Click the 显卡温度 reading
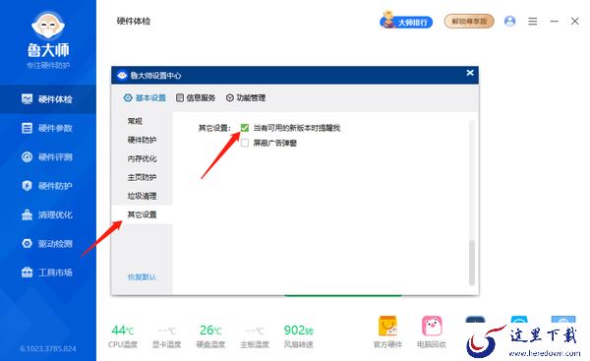This screenshot has width=590, height=361. tap(167, 336)
